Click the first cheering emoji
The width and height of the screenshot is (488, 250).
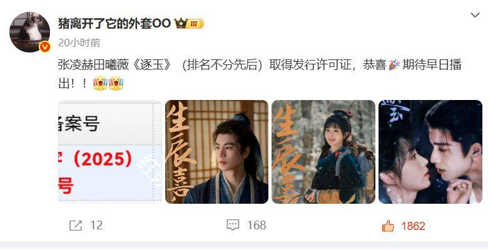pos(100,83)
